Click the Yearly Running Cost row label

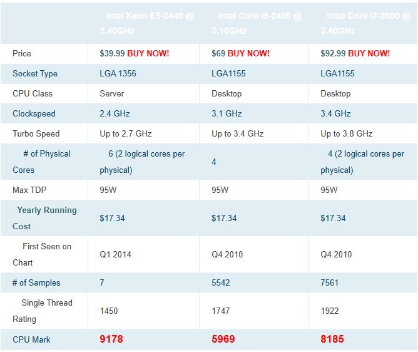click(44, 218)
